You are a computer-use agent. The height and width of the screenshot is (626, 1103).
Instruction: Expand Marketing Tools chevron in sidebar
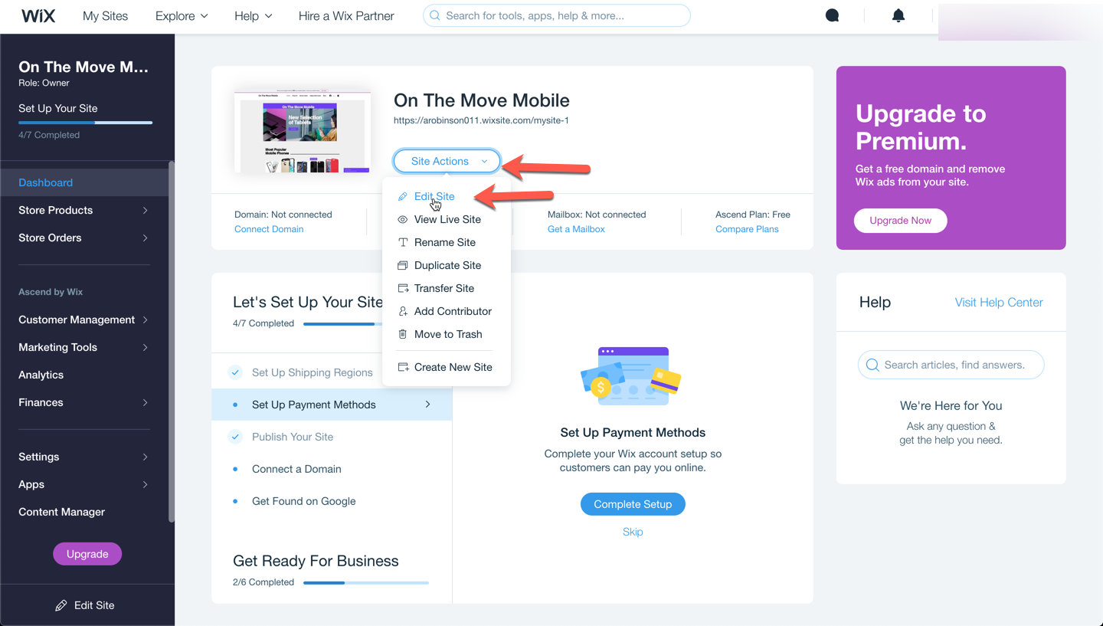pos(145,348)
